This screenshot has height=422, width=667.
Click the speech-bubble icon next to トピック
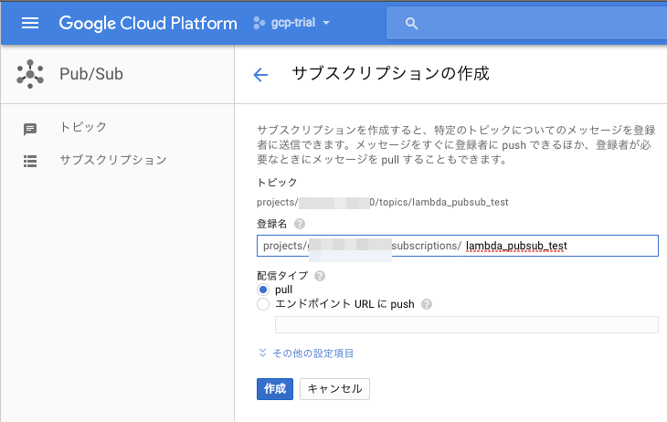tap(30, 130)
